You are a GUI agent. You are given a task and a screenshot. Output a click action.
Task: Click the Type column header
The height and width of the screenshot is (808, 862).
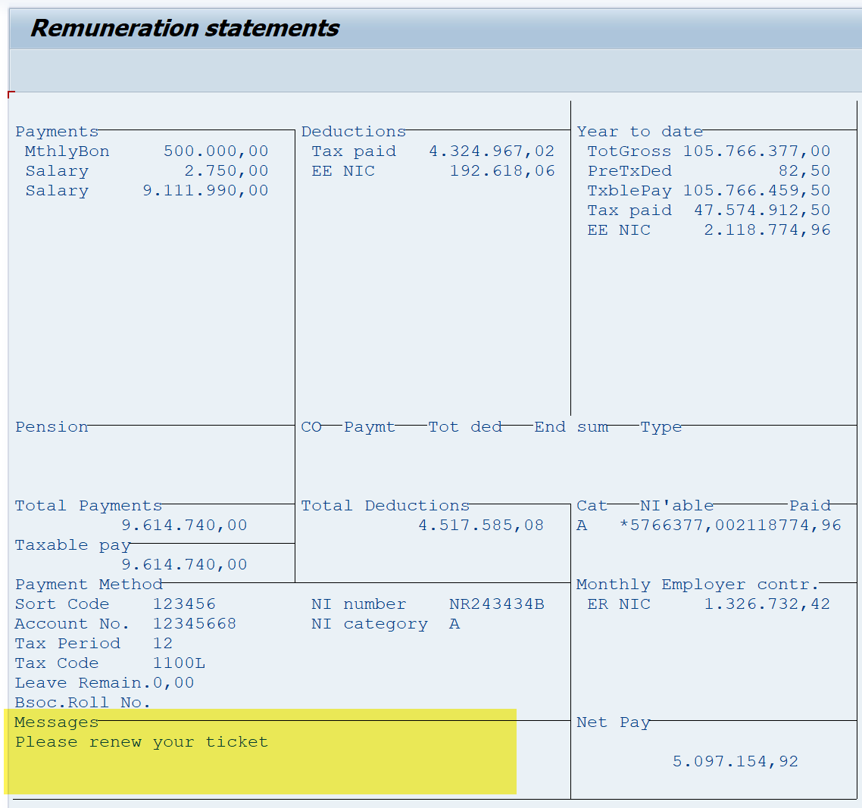(661, 426)
